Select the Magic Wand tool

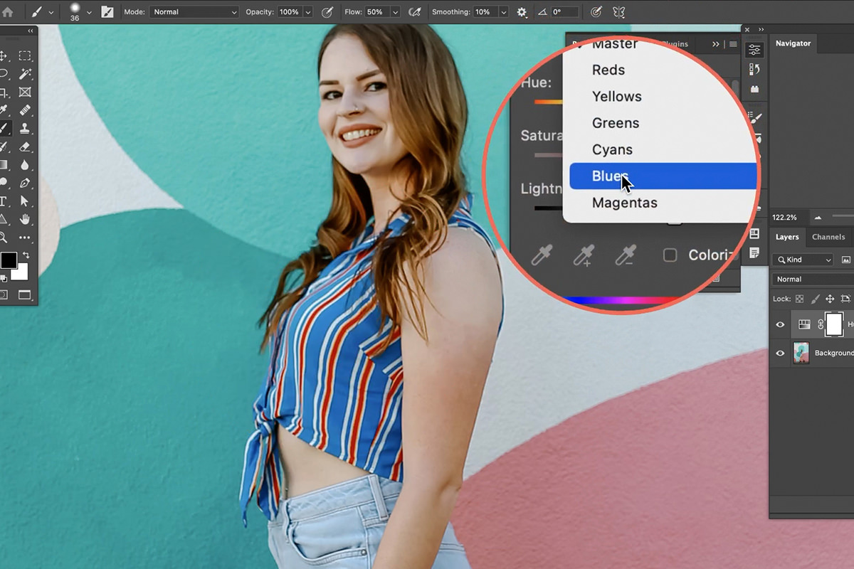coord(25,74)
